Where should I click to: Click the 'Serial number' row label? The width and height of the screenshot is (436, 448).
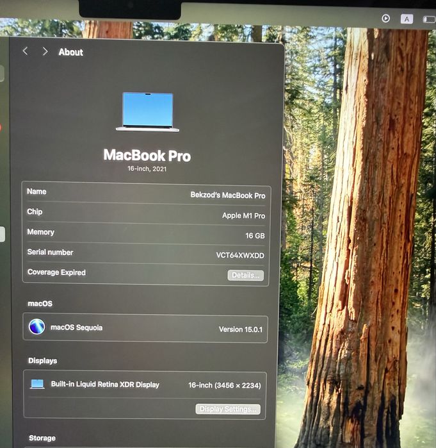[50, 253]
